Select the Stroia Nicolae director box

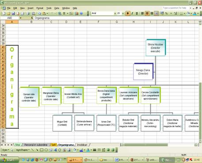click(x=156, y=48)
